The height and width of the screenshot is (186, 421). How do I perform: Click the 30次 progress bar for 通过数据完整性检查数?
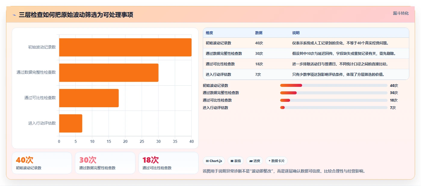tap(334, 93)
